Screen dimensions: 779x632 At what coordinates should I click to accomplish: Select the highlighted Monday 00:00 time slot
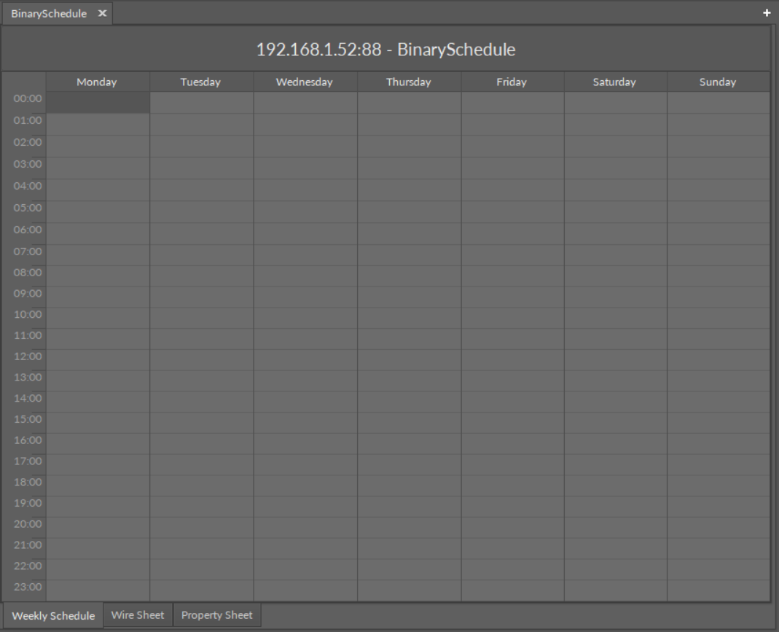click(98, 103)
